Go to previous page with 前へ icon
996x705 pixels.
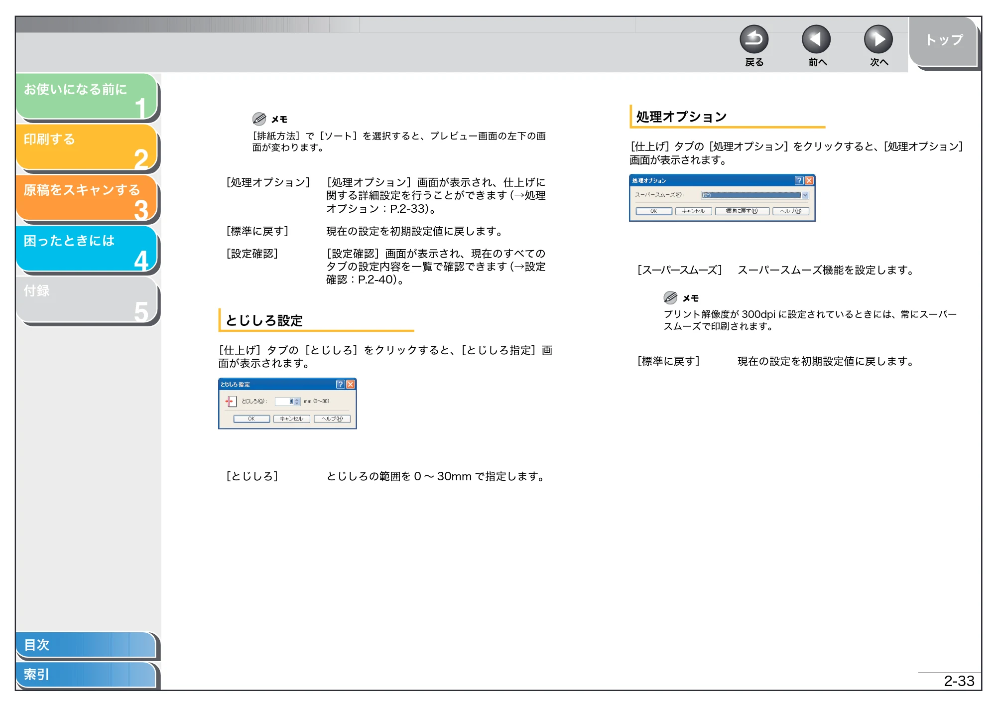(816, 39)
